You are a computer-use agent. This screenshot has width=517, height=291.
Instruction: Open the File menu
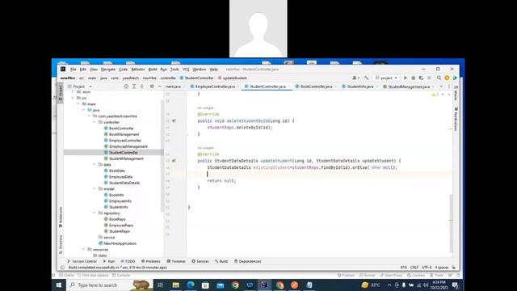coord(74,70)
